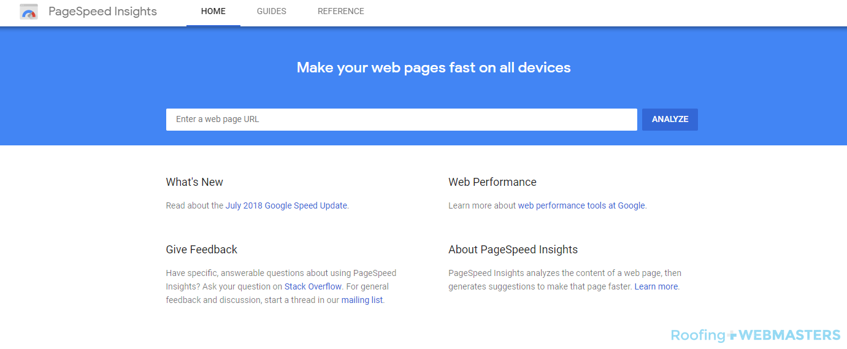Switch to the HOME tab
The image size is (847, 349).
(213, 12)
